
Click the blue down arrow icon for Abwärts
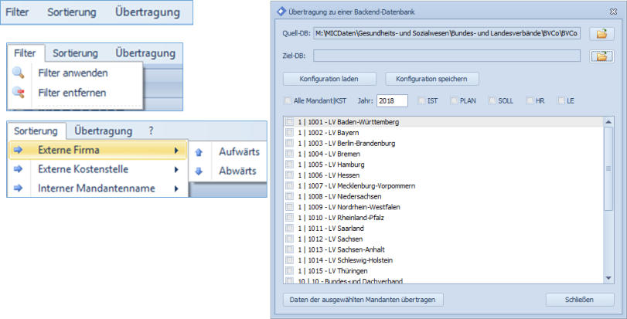[199, 171]
